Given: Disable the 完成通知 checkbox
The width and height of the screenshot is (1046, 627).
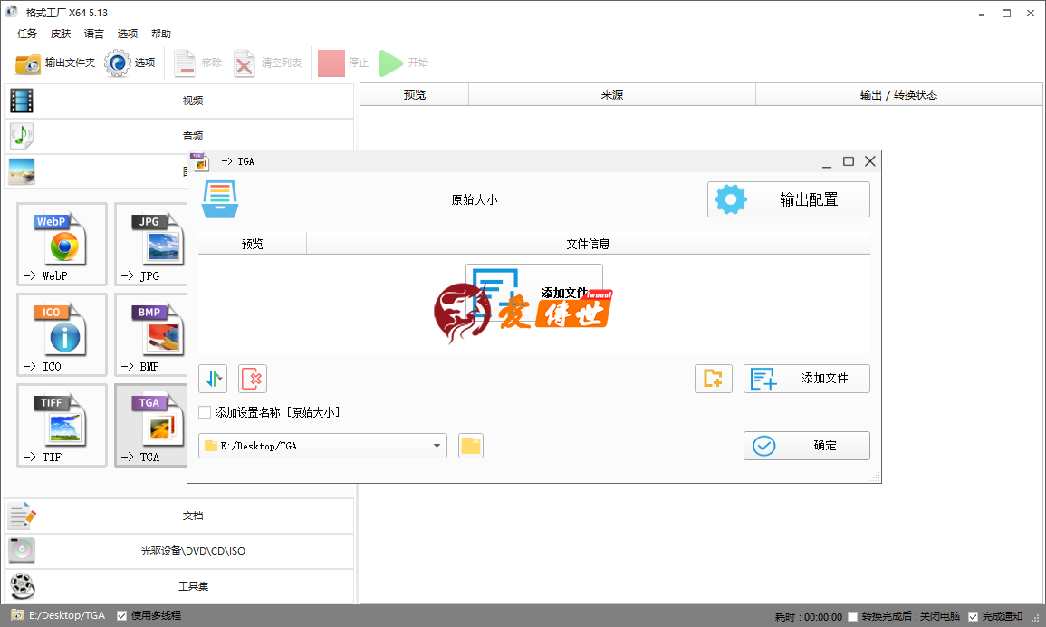Looking at the screenshot, I should pos(973,616).
